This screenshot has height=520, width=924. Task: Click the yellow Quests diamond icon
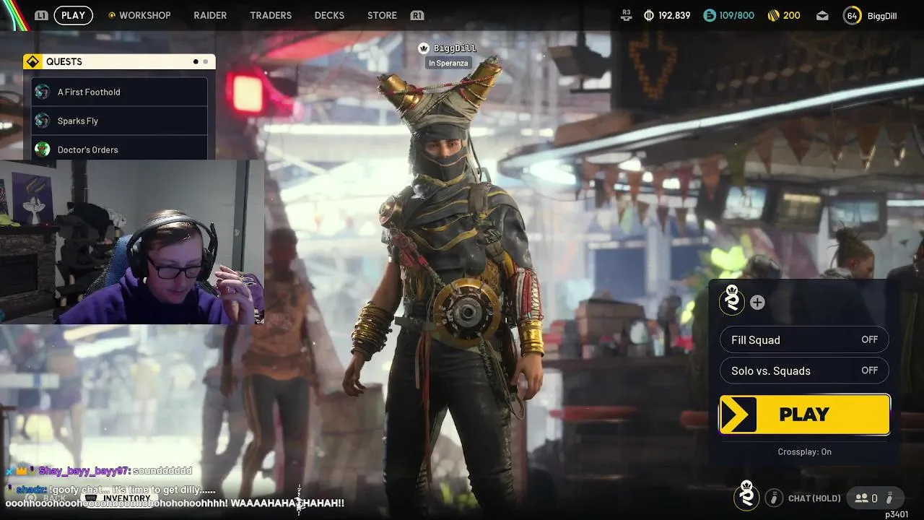pyautogui.click(x=32, y=61)
